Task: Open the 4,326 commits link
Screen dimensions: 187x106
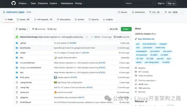Action: pyautogui.click(x=122, y=37)
